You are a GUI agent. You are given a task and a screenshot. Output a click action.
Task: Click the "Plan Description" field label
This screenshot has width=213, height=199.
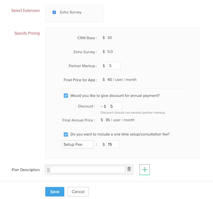26,170
